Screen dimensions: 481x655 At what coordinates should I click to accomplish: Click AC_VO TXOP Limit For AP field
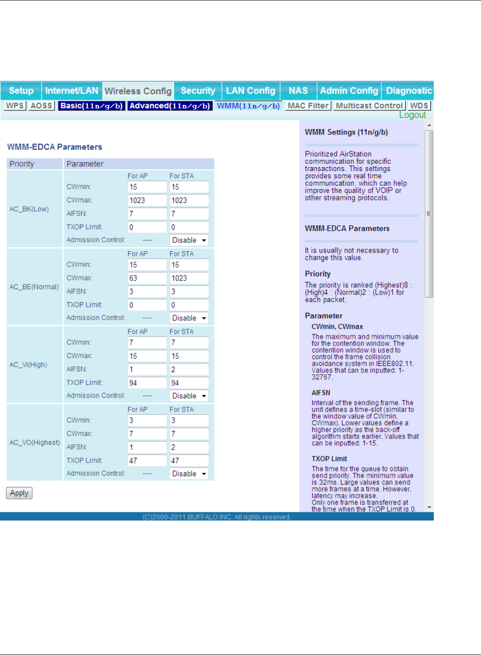[147, 461]
